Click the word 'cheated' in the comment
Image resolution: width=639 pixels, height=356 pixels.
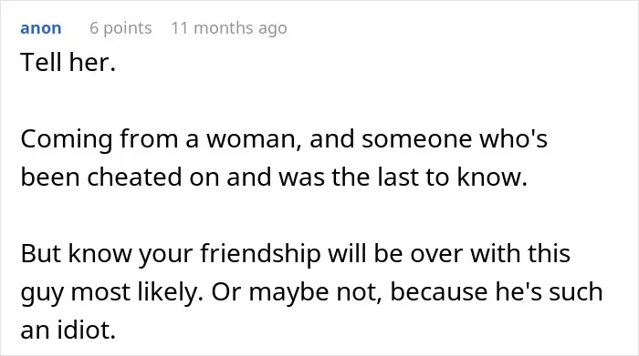(134, 178)
